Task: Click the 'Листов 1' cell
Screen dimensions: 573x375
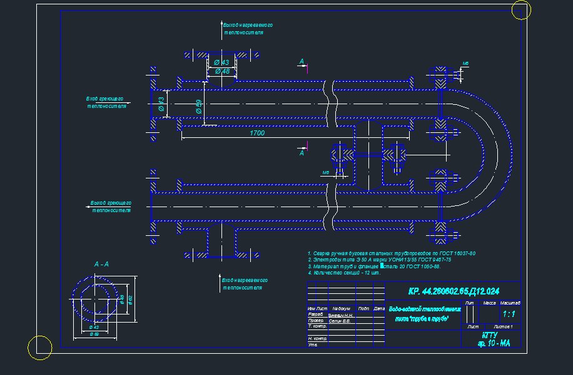Action: [x=503, y=327]
